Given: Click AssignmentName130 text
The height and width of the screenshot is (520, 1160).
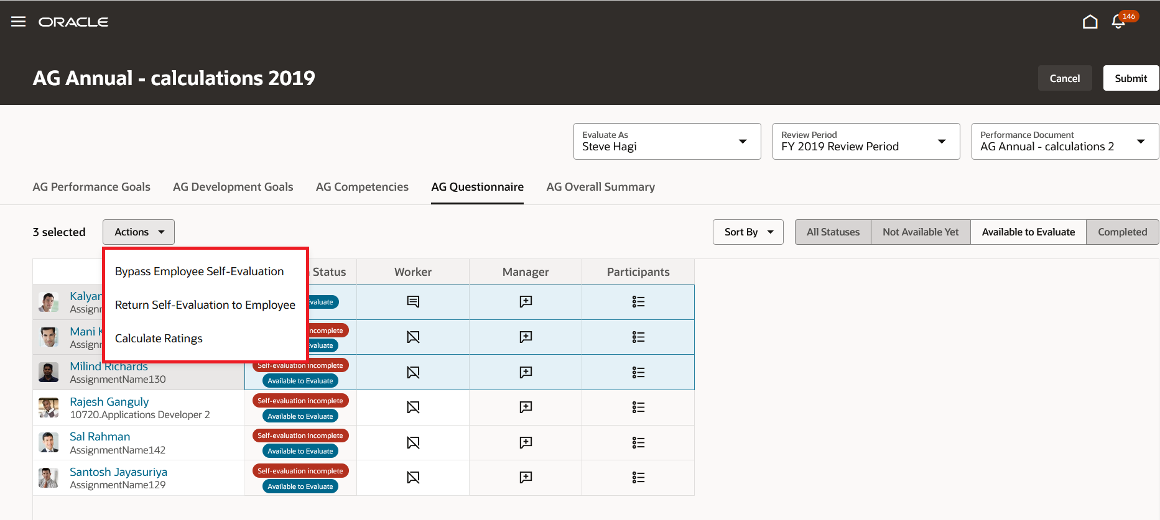Looking at the screenshot, I should point(118,380).
